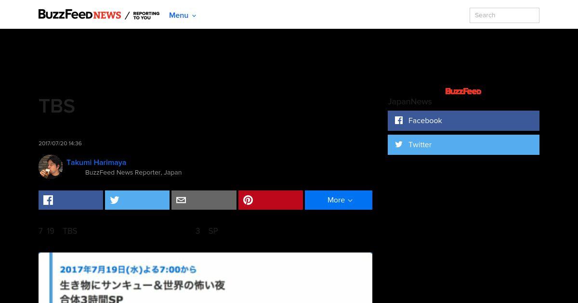The width and height of the screenshot is (578, 303).
Task: Follow on Facebook in the sidebar
Action: (463, 121)
